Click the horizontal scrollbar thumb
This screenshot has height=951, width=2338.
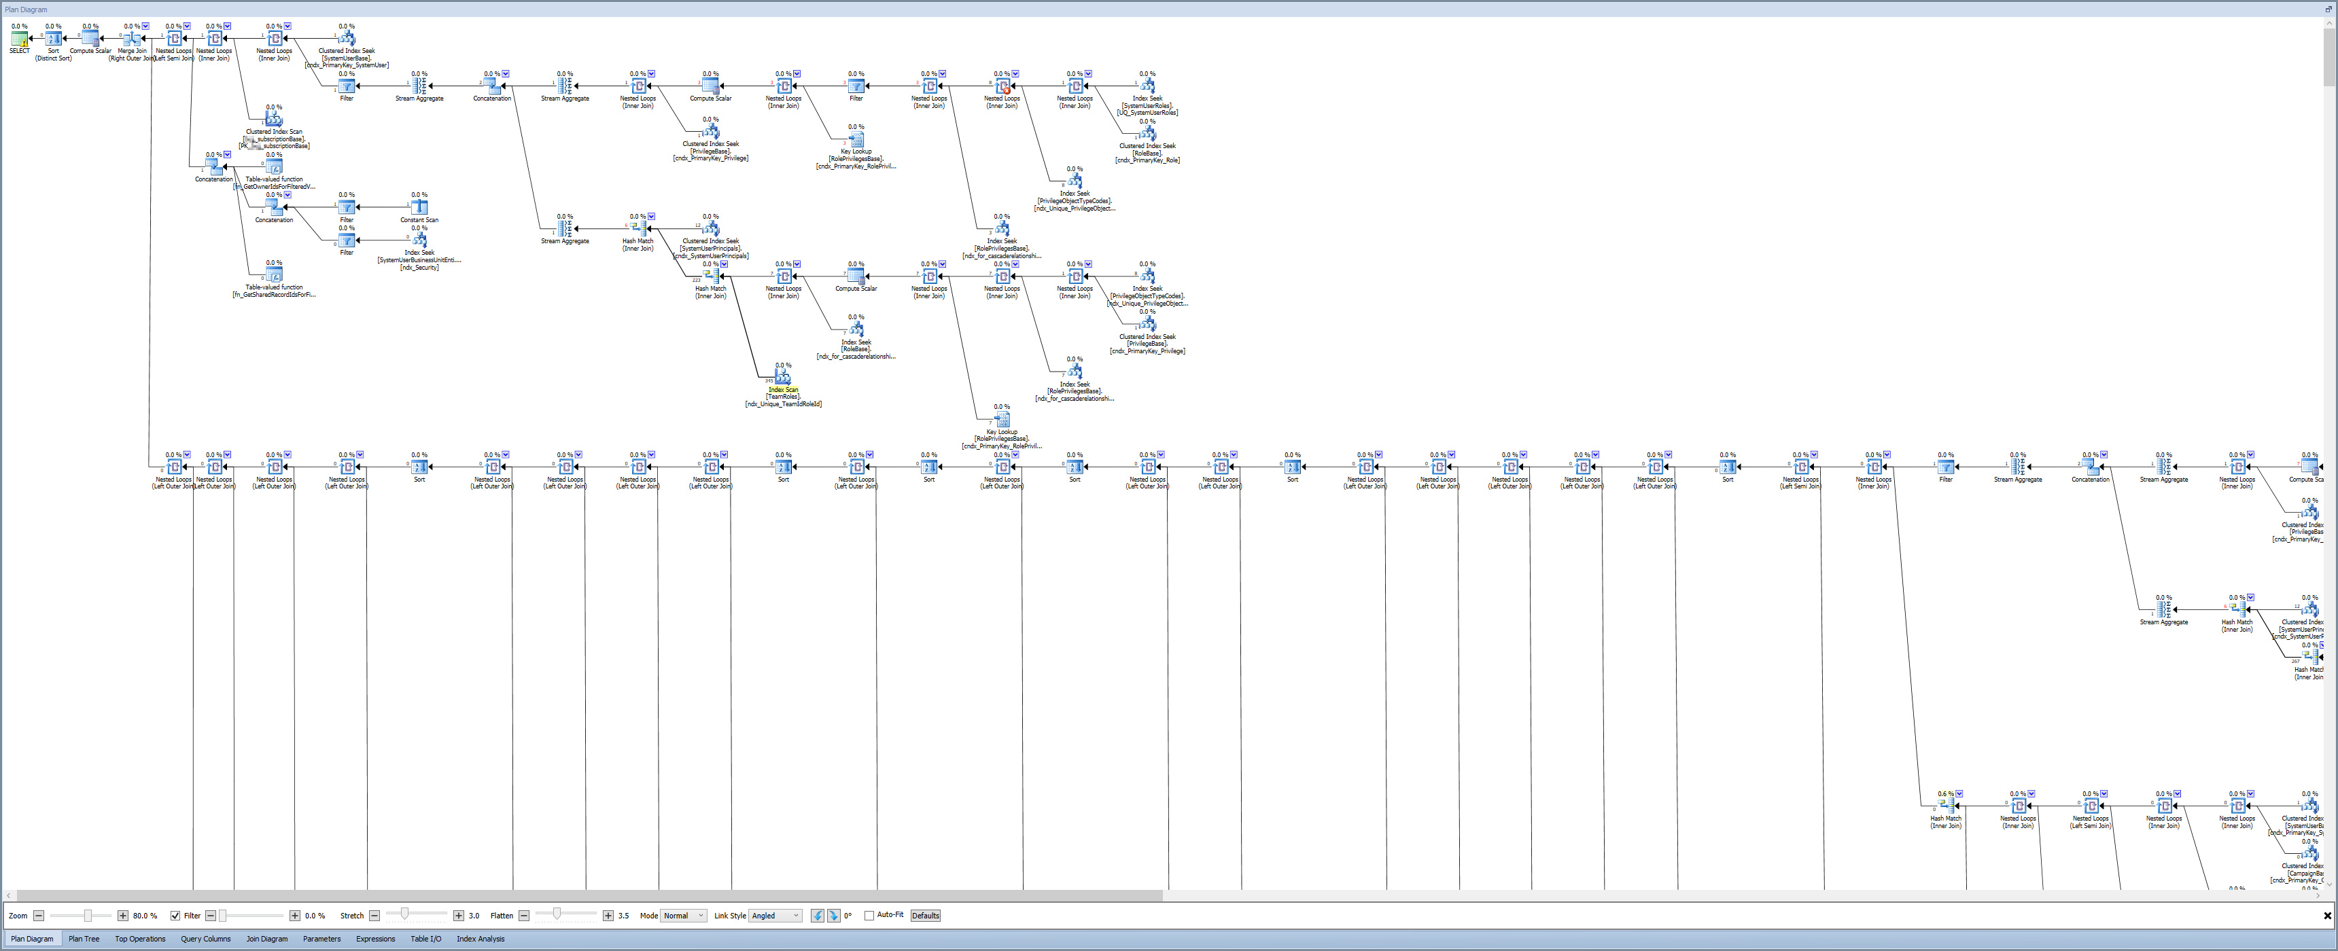point(590,896)
